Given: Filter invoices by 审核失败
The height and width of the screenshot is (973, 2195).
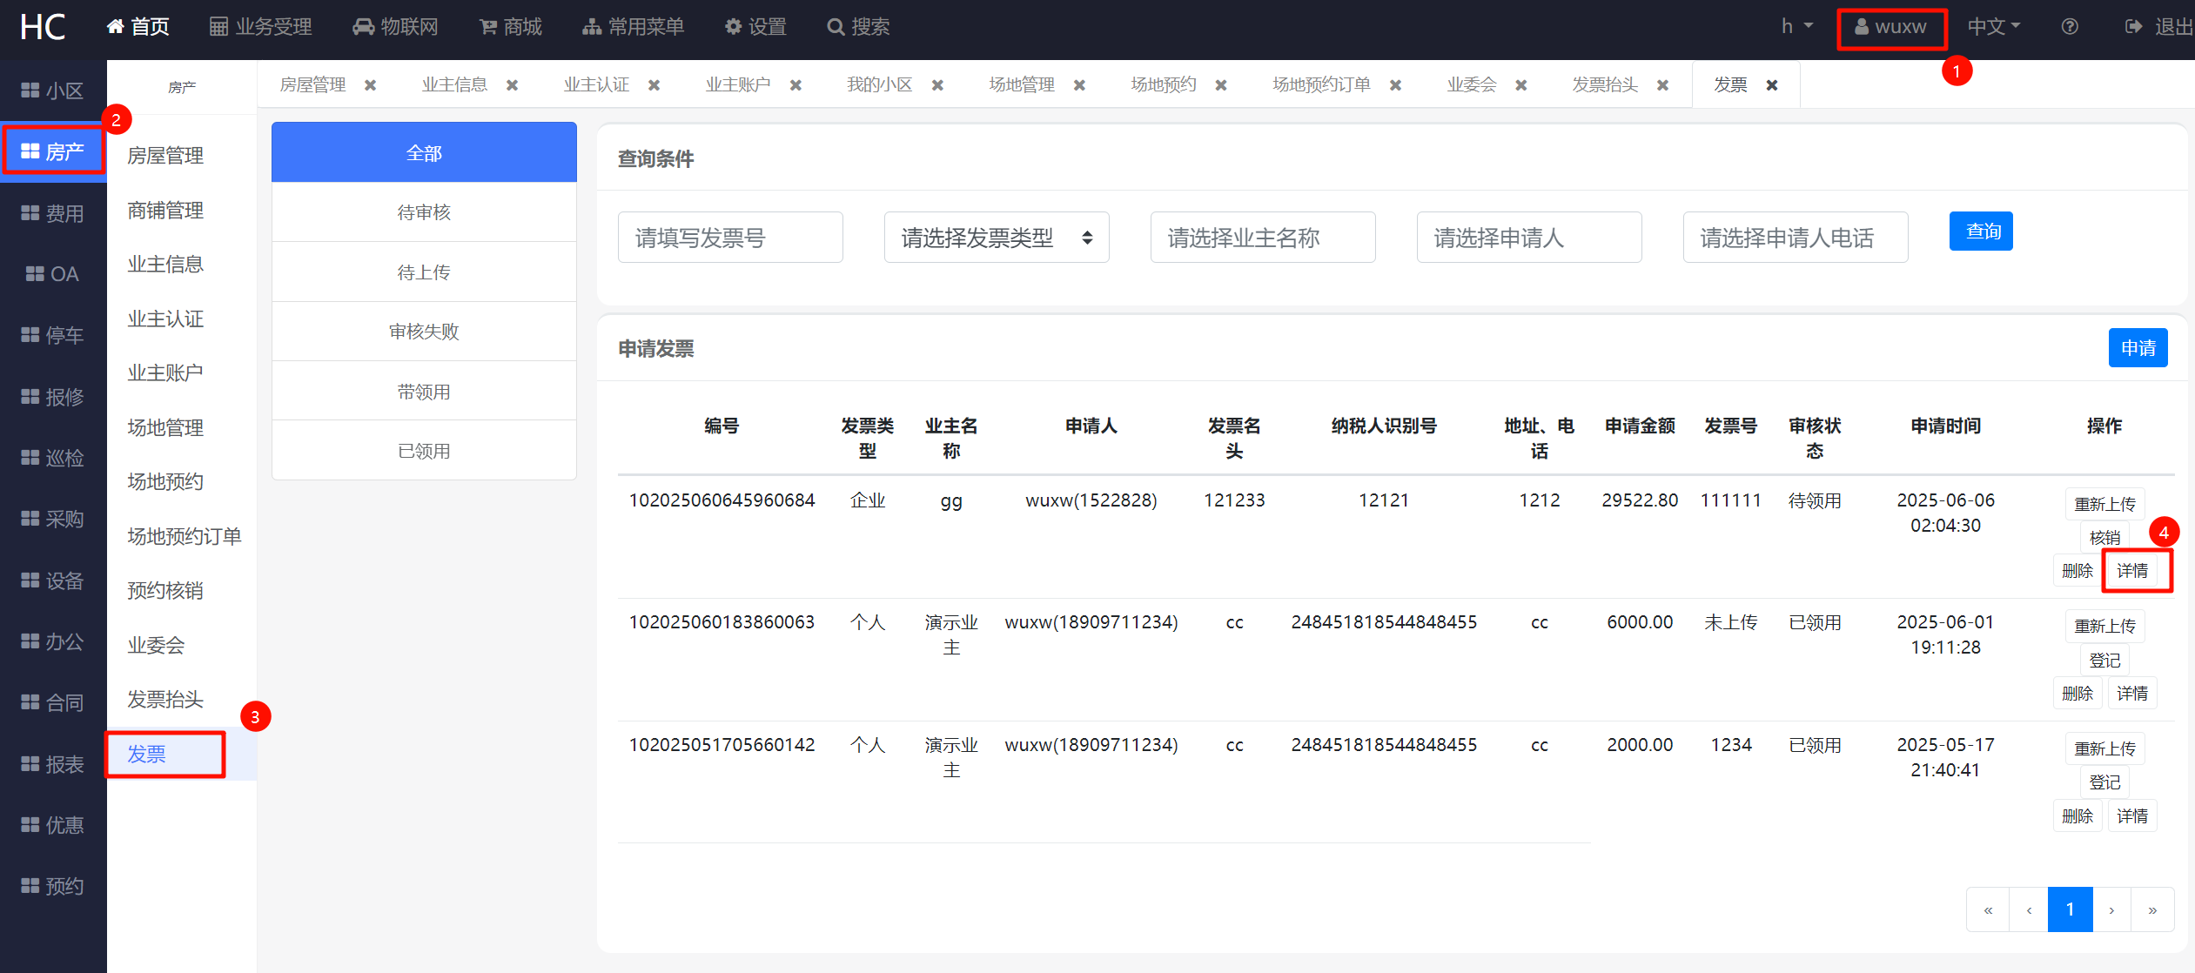Looking at the screenshot, I should pos(424,332).
